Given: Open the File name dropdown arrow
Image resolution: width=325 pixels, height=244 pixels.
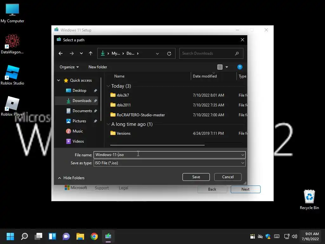Looking at the screenshot, I should click(242, 155).
